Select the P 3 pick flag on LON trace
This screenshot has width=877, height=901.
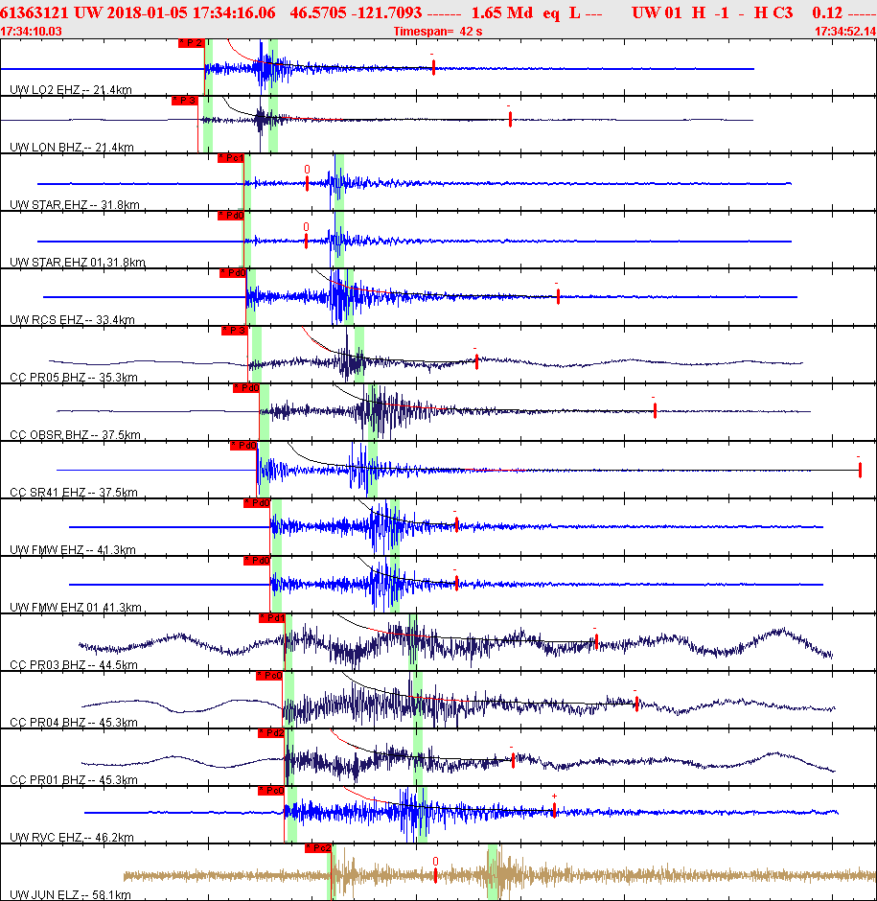point(184,101)
